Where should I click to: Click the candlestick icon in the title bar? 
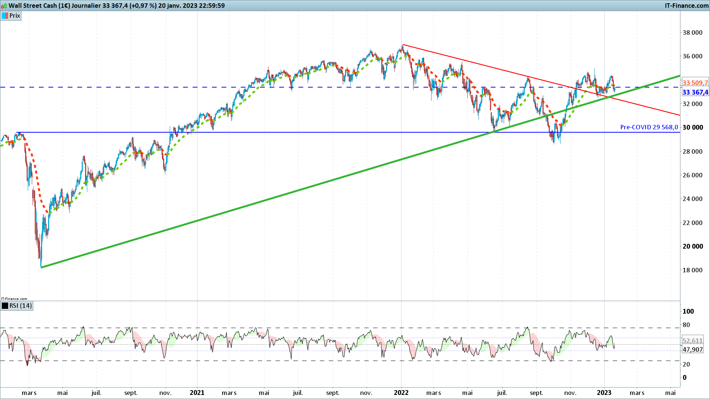point(4,6)
